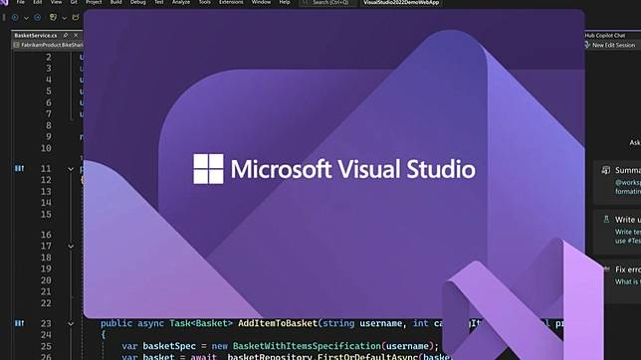
Task: Close the BasketService.cs tab
Action: click(x=76, y=36)
